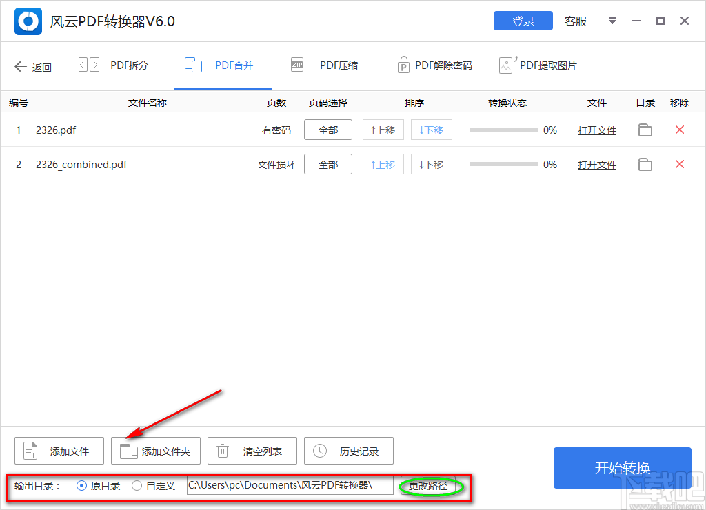The height and width of the screenshot is (510, 706).
Task: Switch to the PDF提取图片 tab
Action: coord(548,65)
